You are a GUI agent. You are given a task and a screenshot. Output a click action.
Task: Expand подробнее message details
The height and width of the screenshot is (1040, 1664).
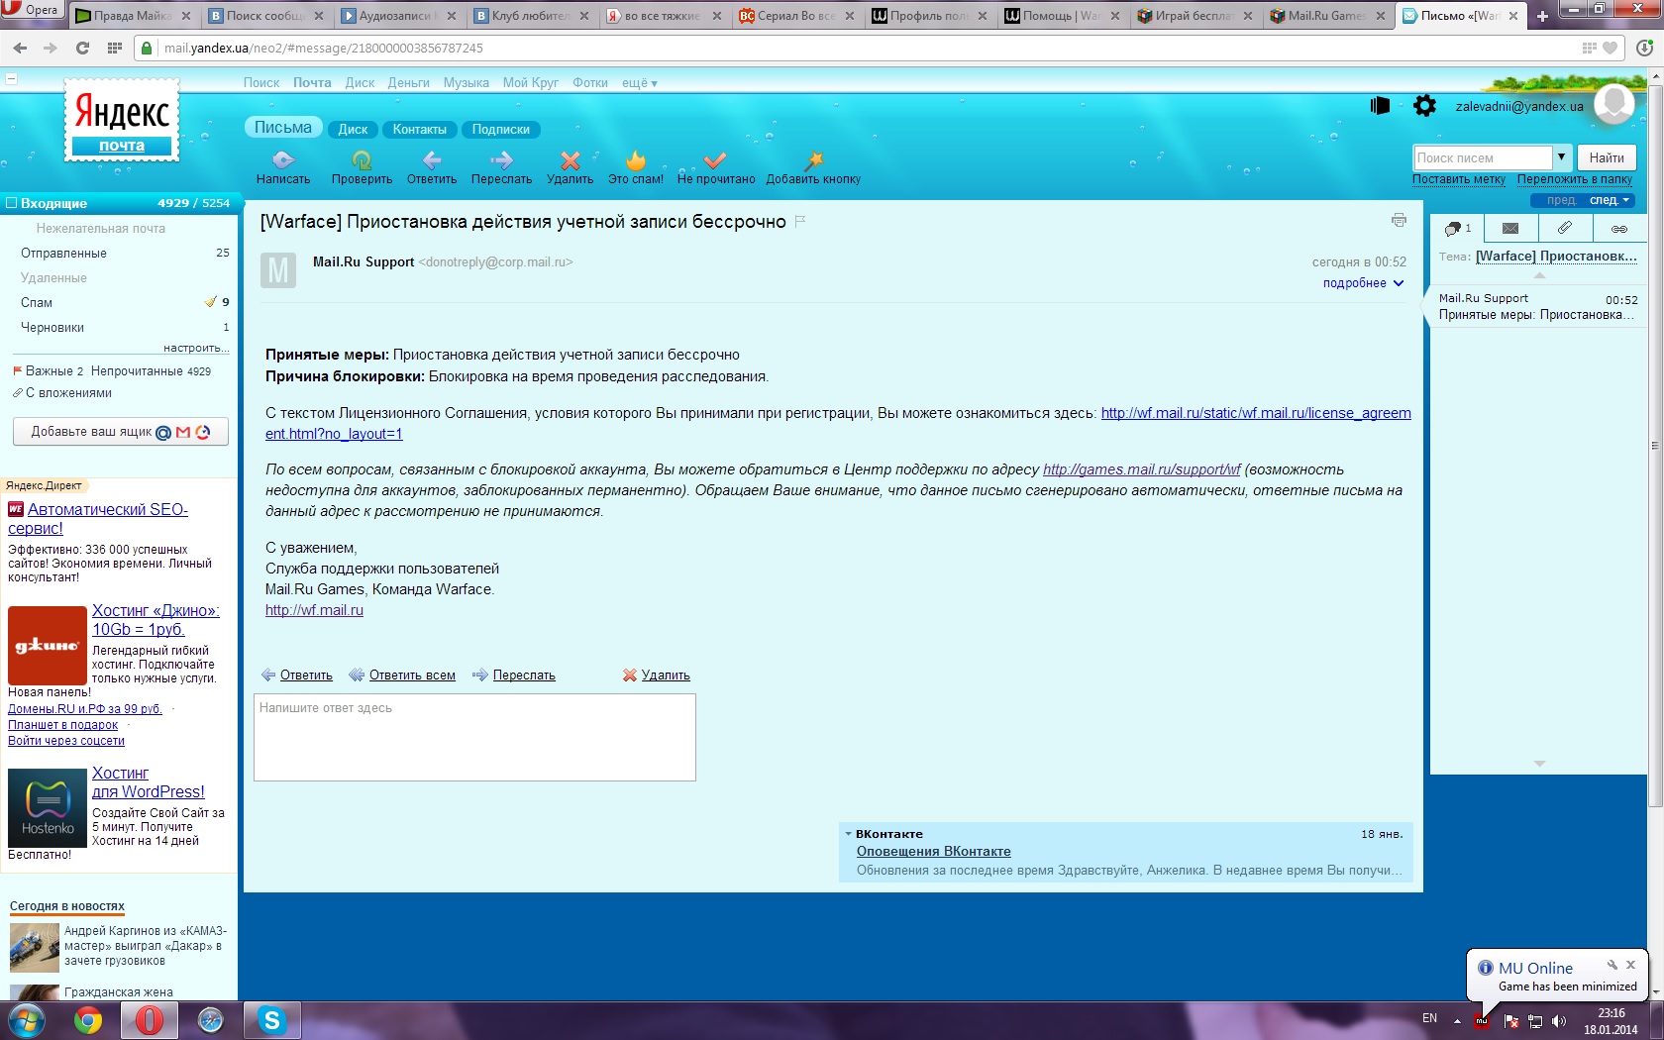1363,283
